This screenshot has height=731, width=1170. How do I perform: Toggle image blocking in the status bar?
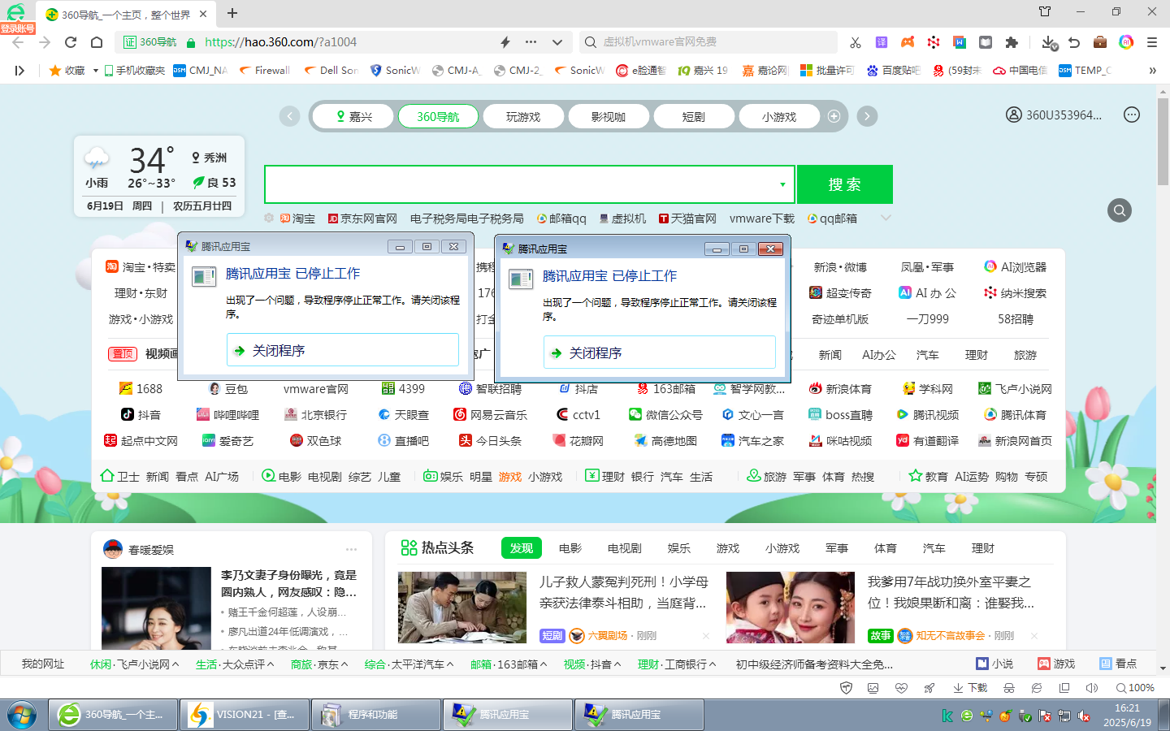[x=873, y=688]
